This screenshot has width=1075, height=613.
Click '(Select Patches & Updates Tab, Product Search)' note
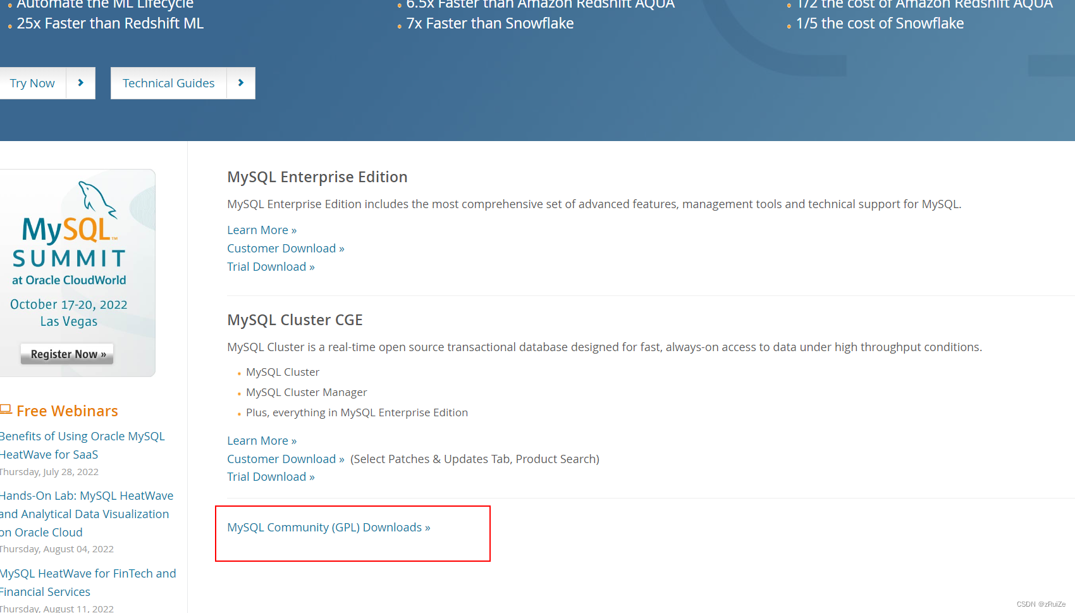tap(475, 459)
